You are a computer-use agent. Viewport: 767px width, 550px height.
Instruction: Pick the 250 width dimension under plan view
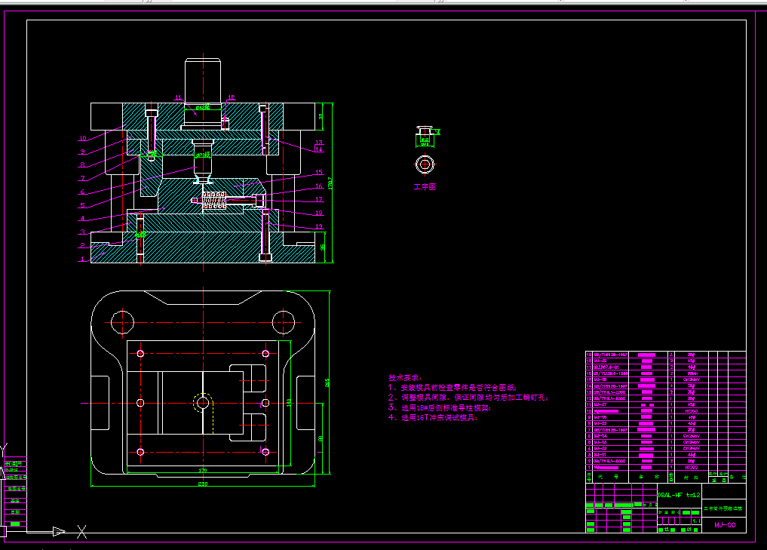coord(203,484)
